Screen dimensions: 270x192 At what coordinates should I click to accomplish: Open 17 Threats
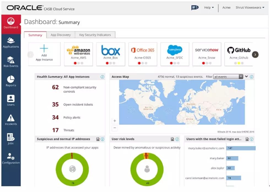[63, 130]
